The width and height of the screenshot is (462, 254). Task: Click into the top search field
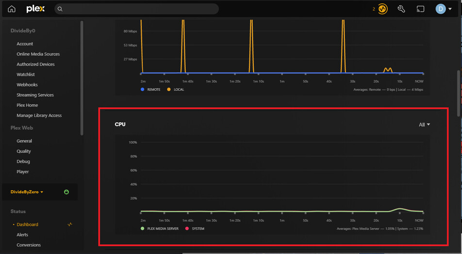click(x=136, y=9)
